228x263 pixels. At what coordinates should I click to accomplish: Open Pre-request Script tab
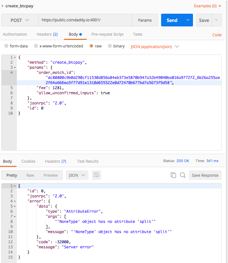pyautogui.click(x=108, y=34)
